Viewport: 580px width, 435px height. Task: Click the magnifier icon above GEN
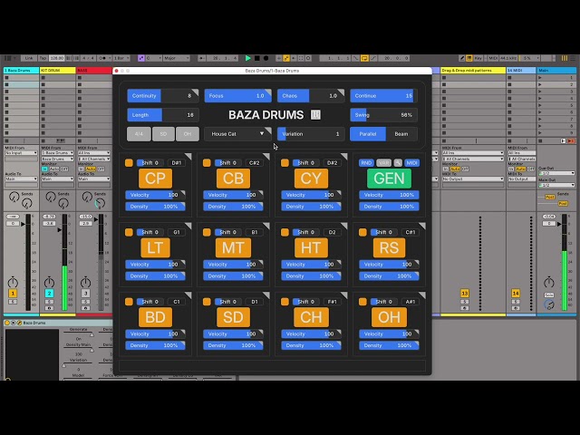[398, 163]
